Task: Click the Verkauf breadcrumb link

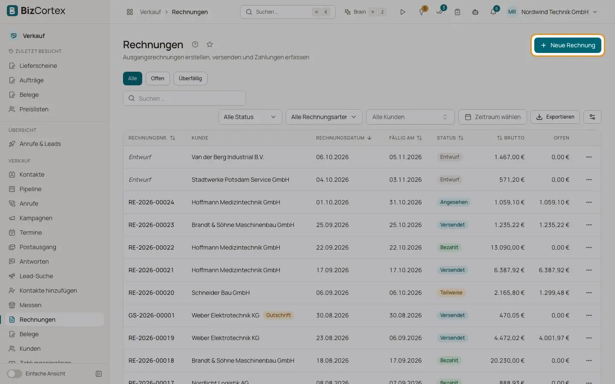Action: coord(150,12)
